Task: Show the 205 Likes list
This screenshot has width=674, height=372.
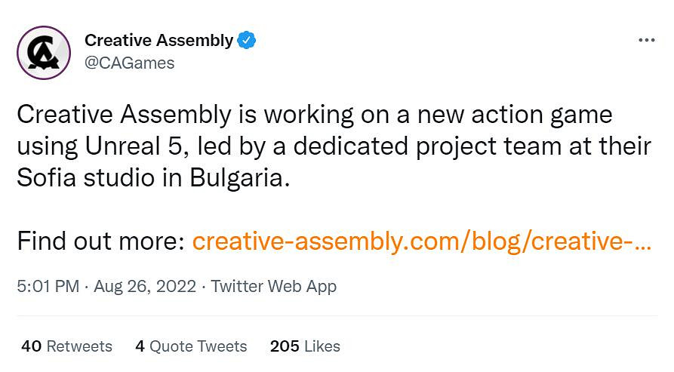Action: 305,346
